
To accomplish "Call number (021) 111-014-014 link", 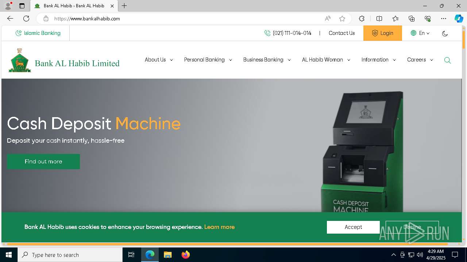I will point(288,33).
